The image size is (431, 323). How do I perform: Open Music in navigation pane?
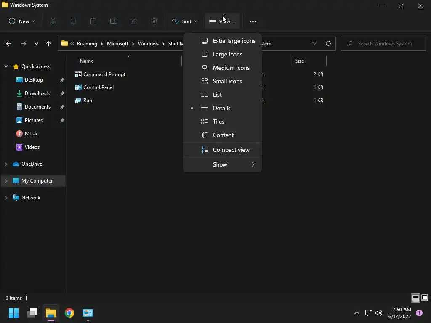point(31,134)
